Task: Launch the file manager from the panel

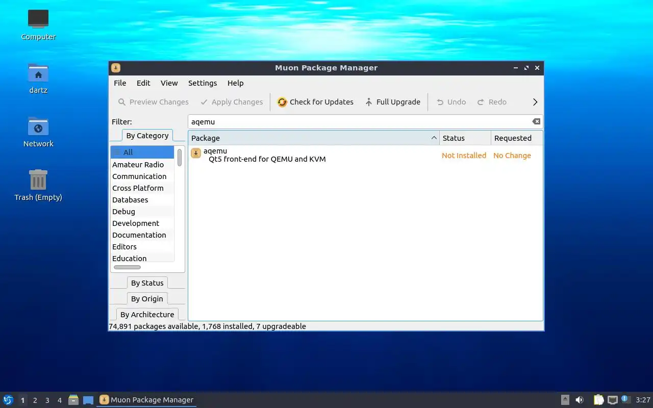Action: [x=73, y=400]
